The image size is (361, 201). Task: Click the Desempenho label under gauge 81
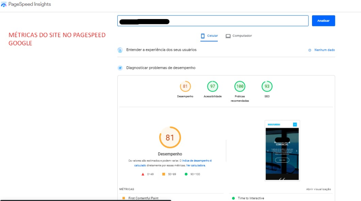tap(185, 97)
